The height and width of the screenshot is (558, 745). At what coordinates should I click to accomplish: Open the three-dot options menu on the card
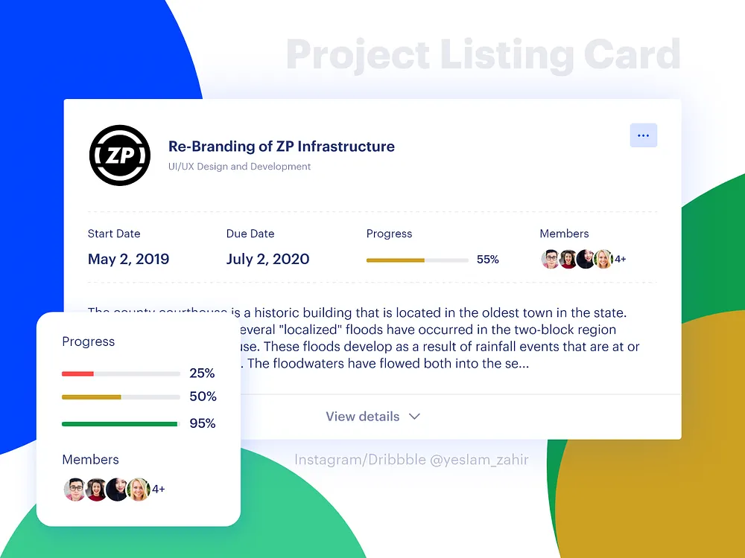(643, 135)
